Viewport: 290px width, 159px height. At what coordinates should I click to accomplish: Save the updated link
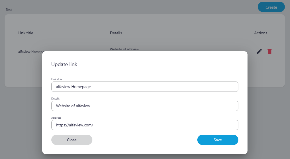click(218, 140)
